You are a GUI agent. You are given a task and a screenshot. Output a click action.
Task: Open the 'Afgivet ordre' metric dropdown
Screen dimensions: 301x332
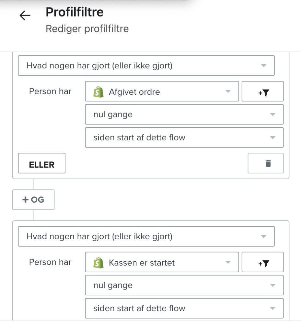coord(162,91)
